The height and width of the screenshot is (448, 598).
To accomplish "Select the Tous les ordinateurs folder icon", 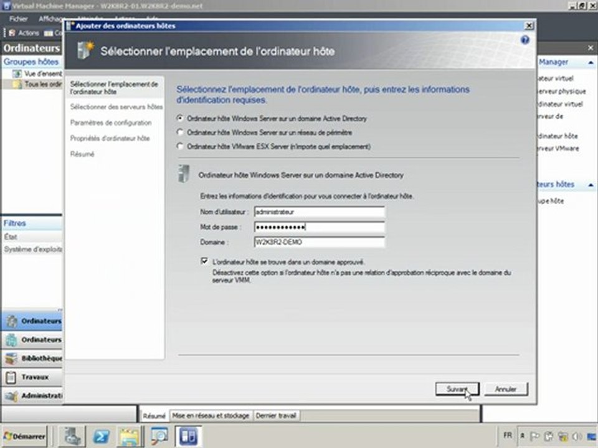I will click(x=17, y=84).
